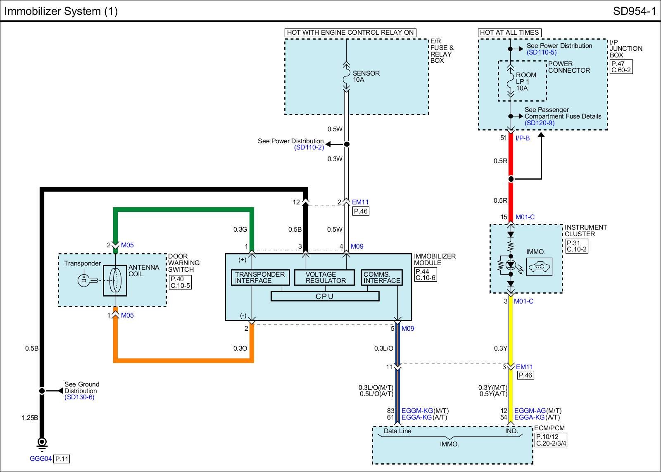
Task: Open the SD110-5 power distribution link
Action: (x=541, y=52)
